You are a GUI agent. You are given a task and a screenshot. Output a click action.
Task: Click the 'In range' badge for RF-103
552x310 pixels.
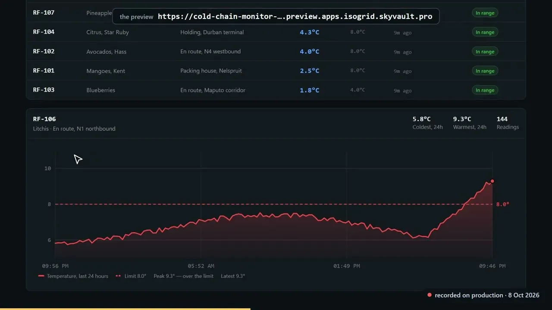(x=485, y=90)
